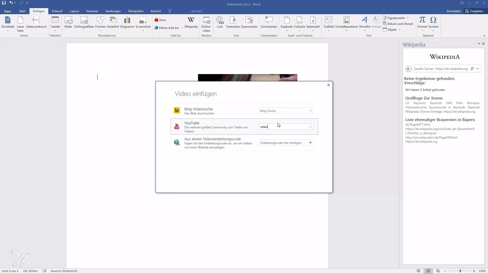Viewport: 488px width, 274px height.
Task: Switch to the Start tab
Action: pos(22,11)
